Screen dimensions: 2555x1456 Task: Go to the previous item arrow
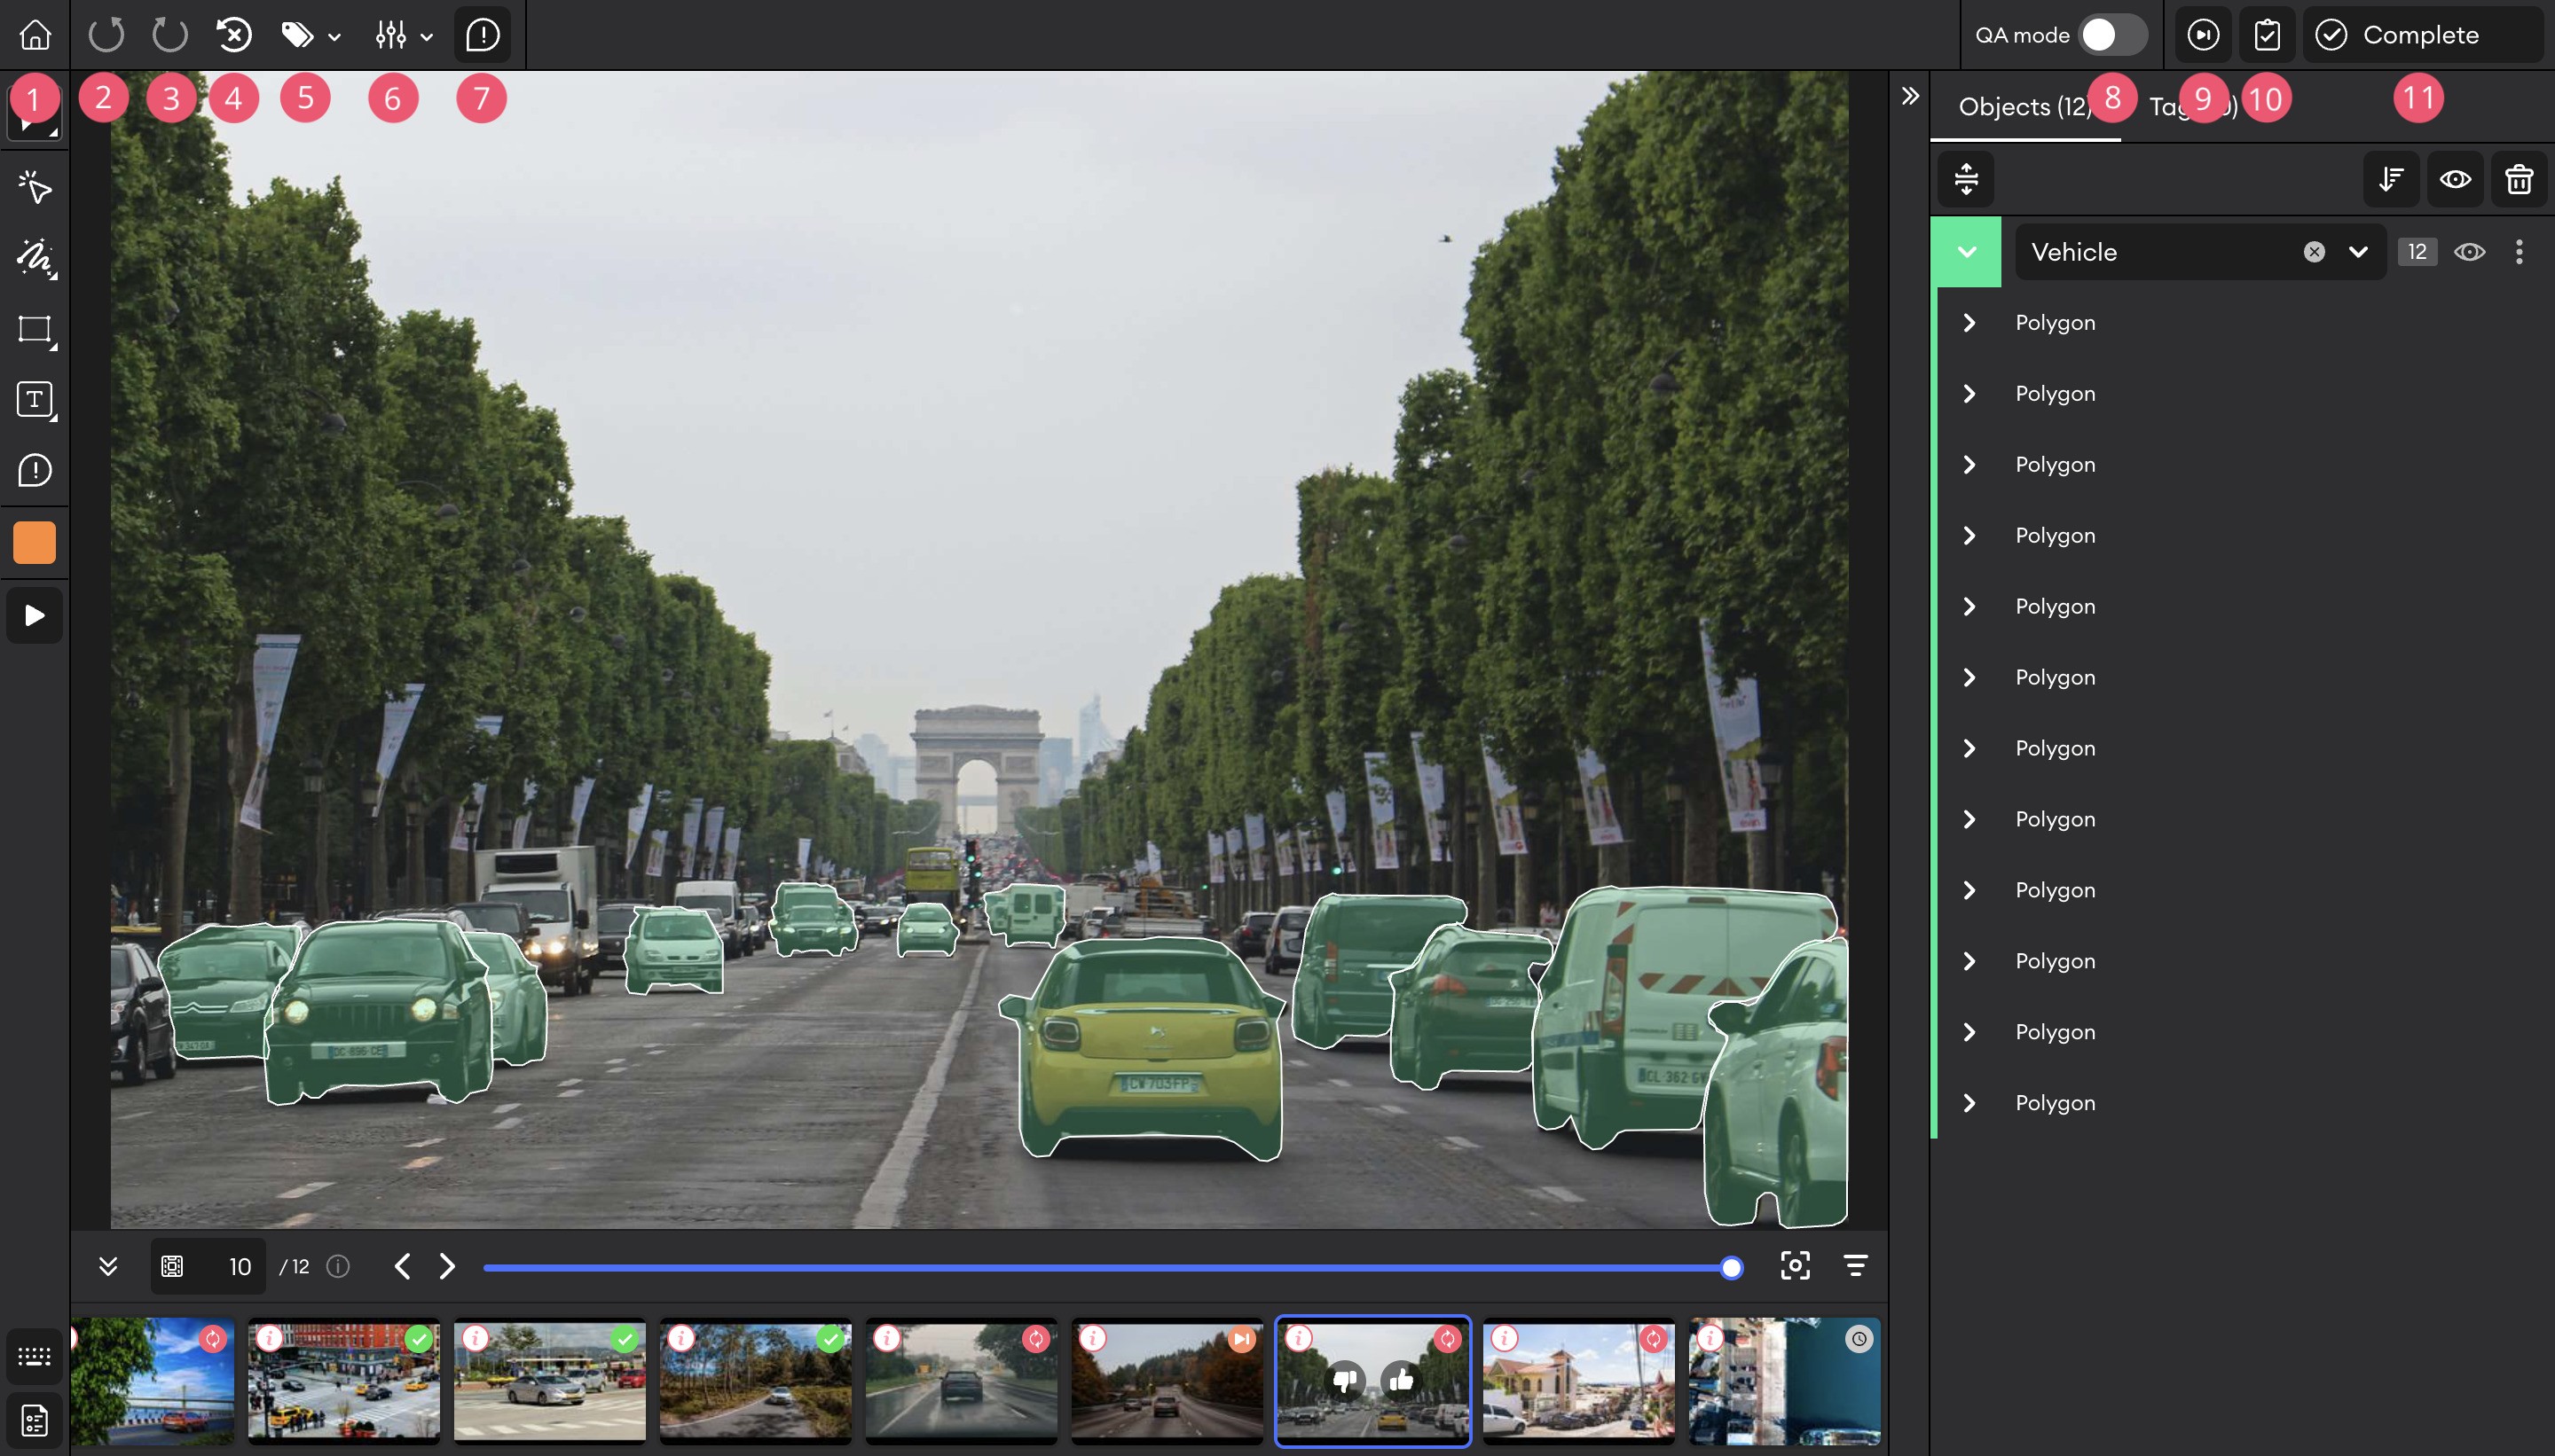[x=402, y=1266]
